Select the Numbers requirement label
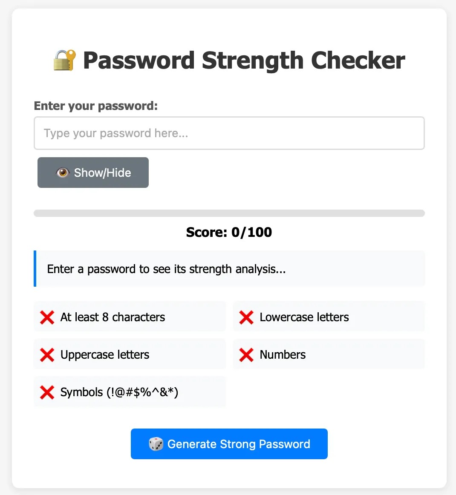The height and width of the screenshot is (495, 456). point(283,355)
